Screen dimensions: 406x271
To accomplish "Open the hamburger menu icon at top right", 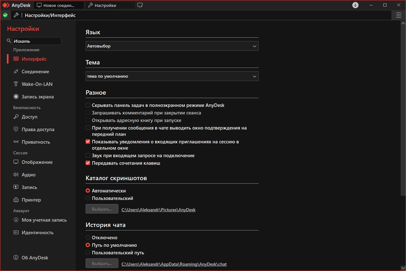I will [x=399, y=15].
